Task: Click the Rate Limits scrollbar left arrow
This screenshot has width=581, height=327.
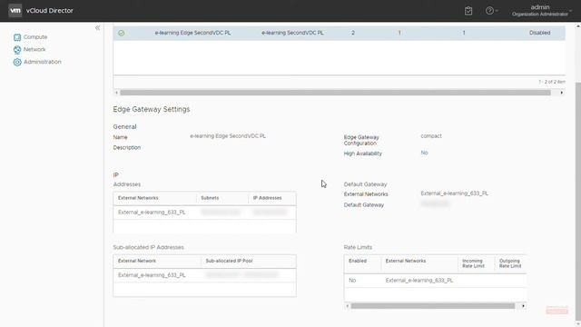Action: click(347, 306)
